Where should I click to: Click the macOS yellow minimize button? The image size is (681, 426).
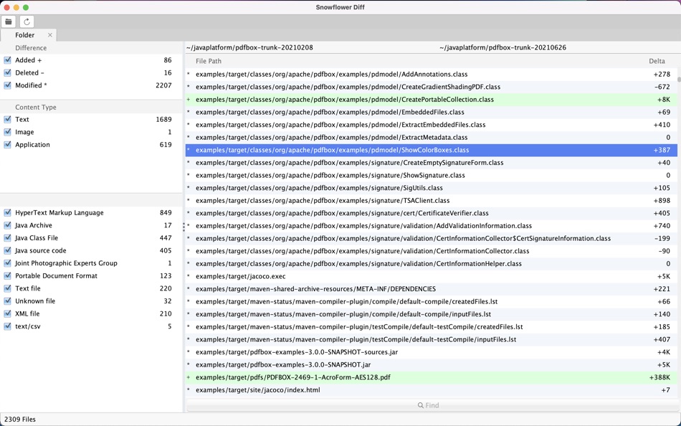click(x=16, y=7)
